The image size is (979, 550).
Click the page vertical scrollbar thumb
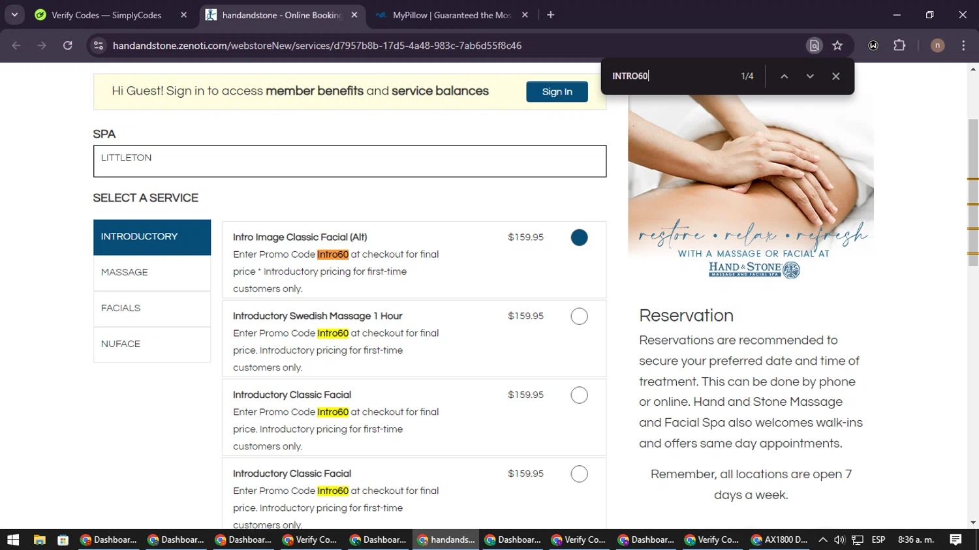pyautogui.click(x=973, y=192)
